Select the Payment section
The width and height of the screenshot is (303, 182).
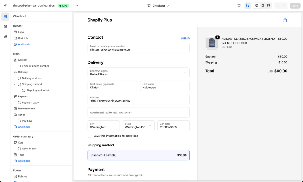[x=23, y=96]
